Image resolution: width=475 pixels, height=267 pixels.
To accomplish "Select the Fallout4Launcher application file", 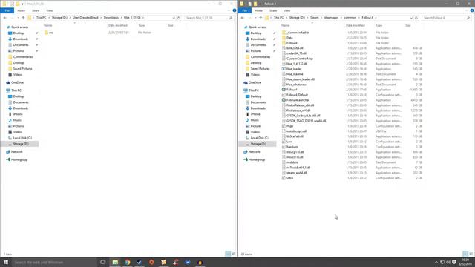I will (298, 100).
